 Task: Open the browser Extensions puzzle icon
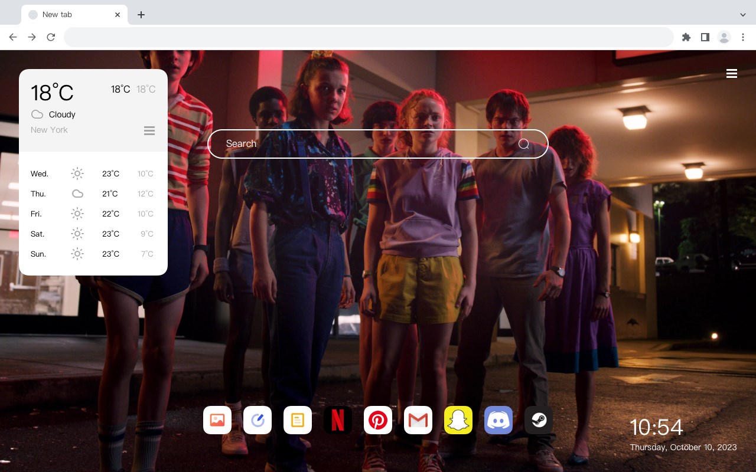click(x=686, y=37)
